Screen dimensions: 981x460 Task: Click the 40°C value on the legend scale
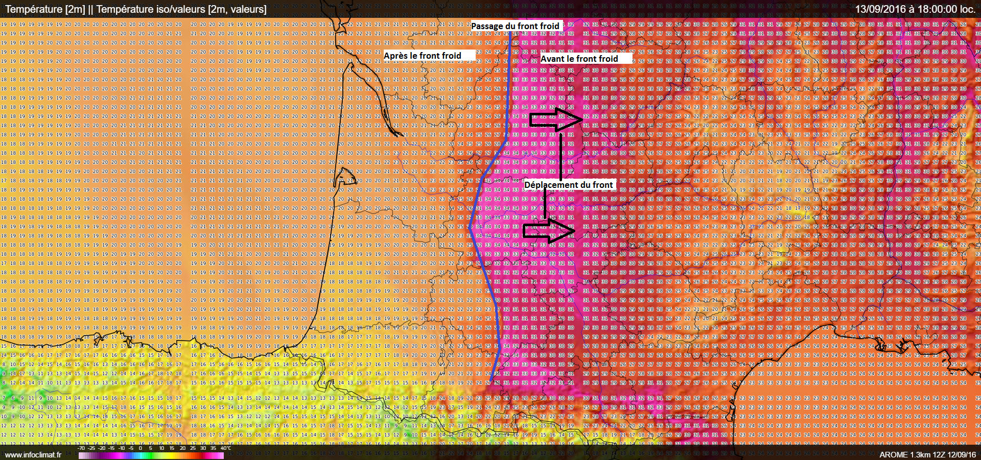pyautogui.click(x=225, y=448)
